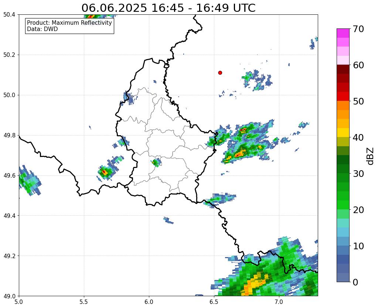The height and width of the screenshot is (308, 378).
Task: Click the 6.5 longitude axis label
Action: 214,302
